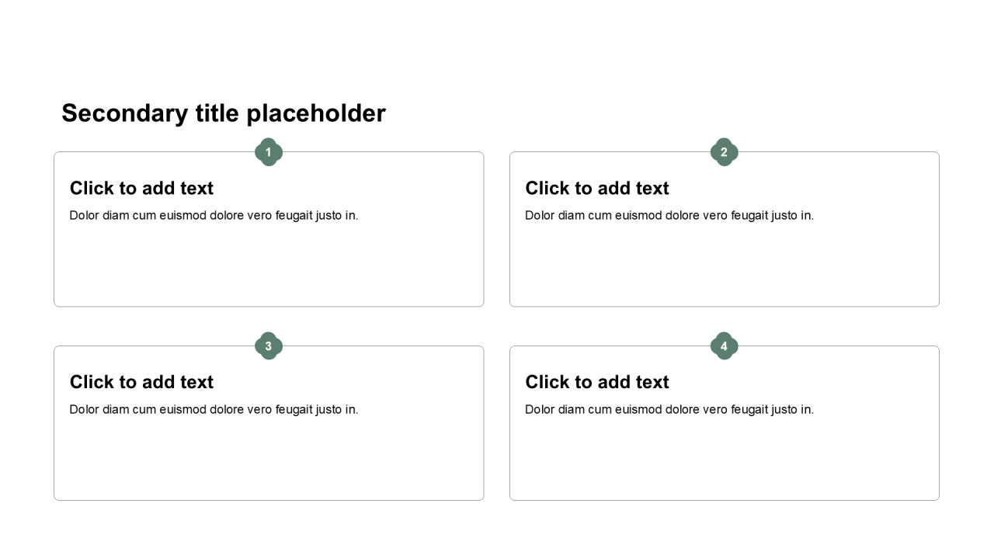994x559 pixels.
Task: Place cursor on word 'placeholder' in the title
Action: click(315, 113)
